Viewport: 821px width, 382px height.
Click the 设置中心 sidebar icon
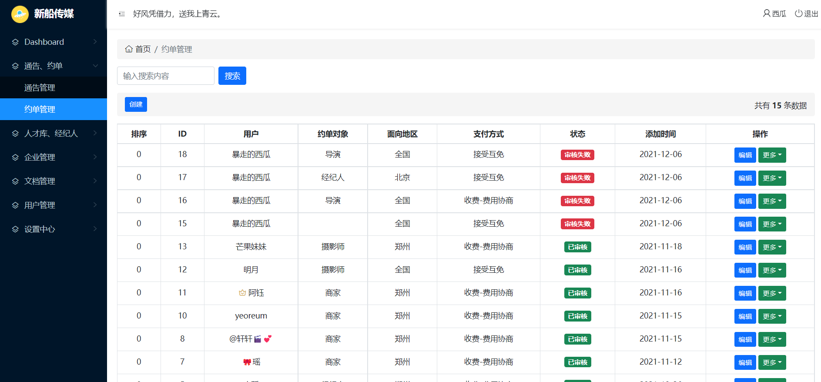tap(15, 229)
